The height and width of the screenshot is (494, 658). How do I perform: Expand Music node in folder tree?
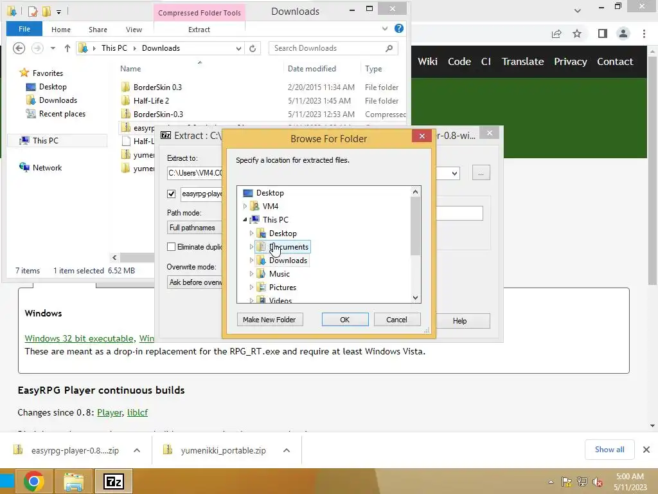click(251, 274)
